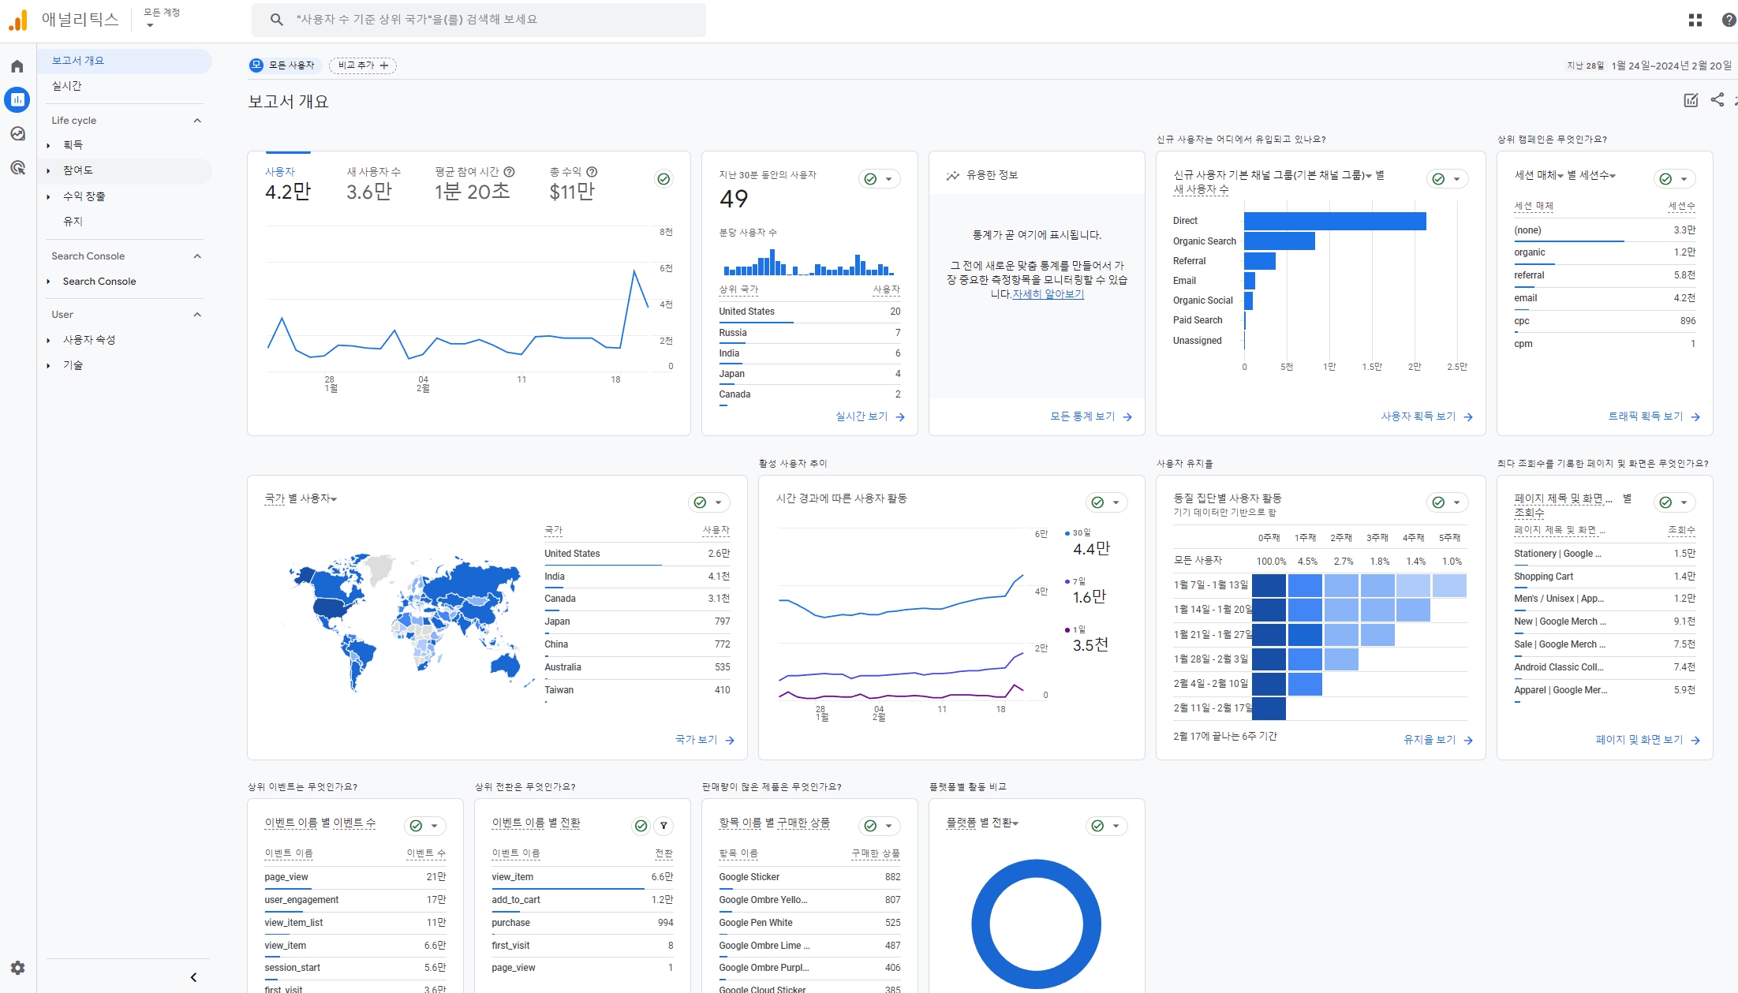Image resolution: width=1738 pixels, height=993 pixels.
Task: Click the filter icon on conversions card
Action: tap(663, 826)
